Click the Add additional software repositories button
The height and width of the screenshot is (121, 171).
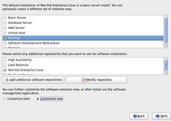coord(33,80)
